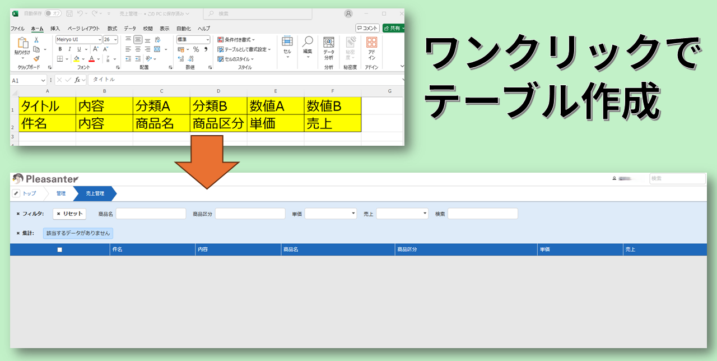Screen dimensions: 717x361
Task: Click the 管理 breadcrumb link in Pleasanter
Action: click(61, 193)
